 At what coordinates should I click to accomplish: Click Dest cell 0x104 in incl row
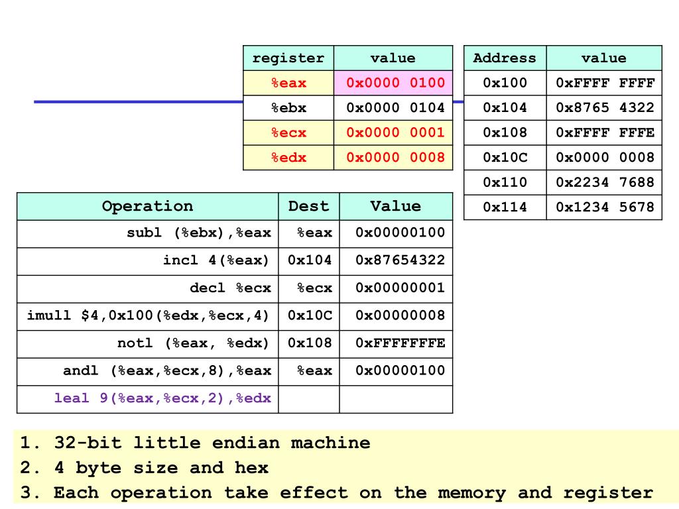309,261
